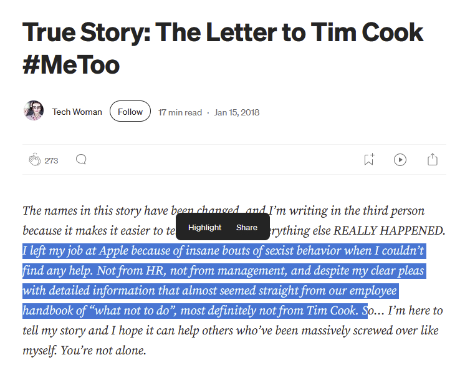Image resolution: width=465 pixels, height=370 pixels.
Task: Click the Jan 15, 2018 publish date
Action: point(237,113)
